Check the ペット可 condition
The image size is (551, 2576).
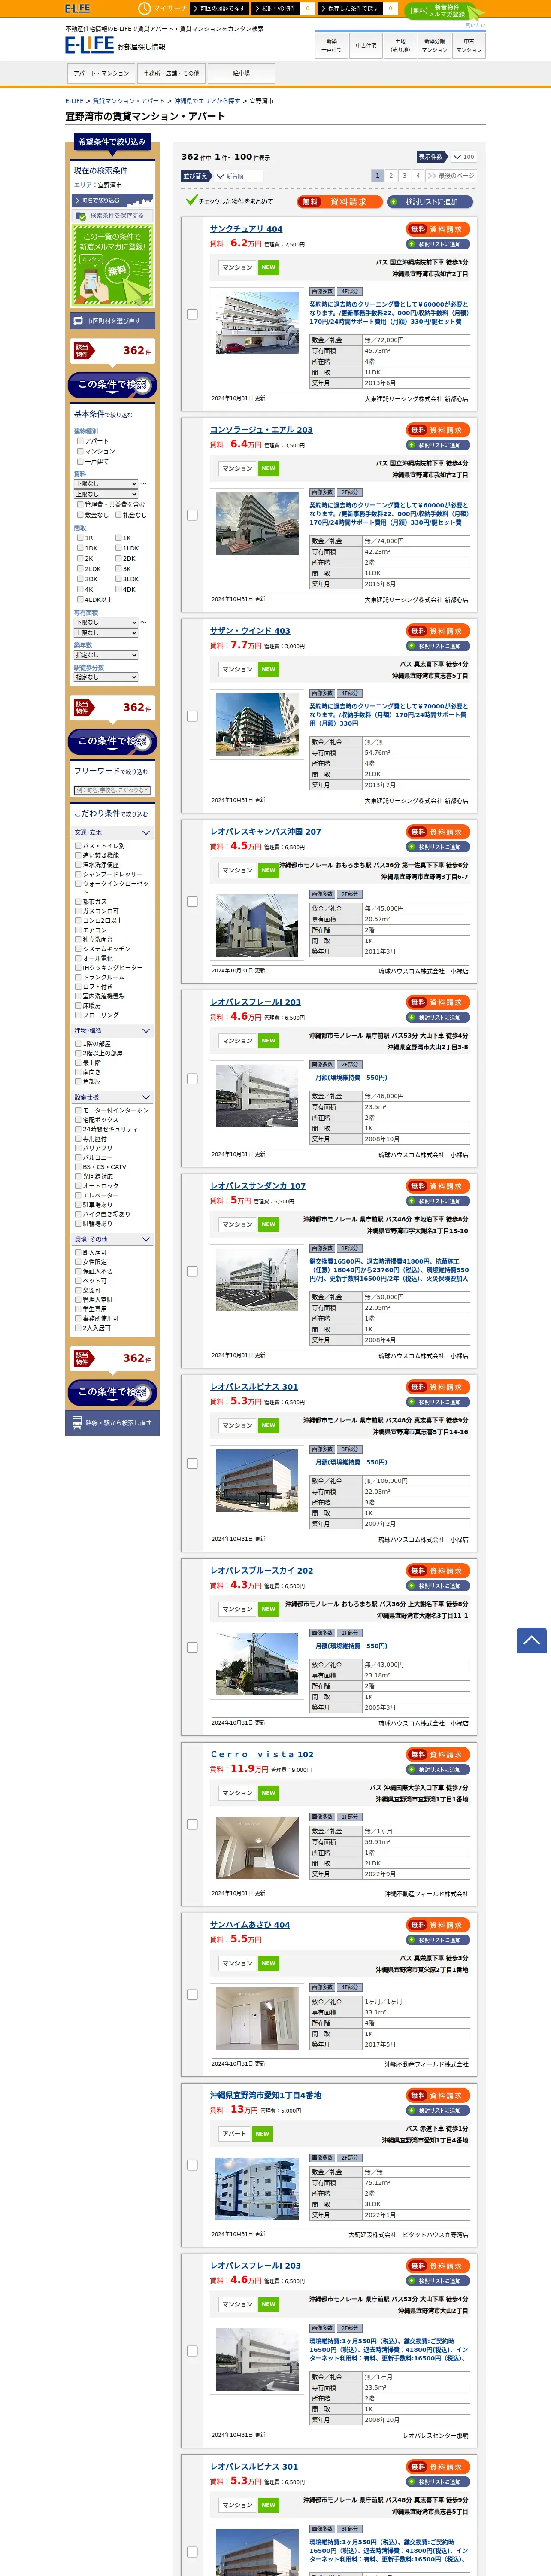click(x=78, y=1281)
